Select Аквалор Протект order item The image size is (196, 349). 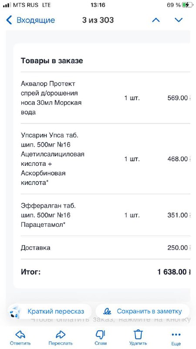click(x=105, y=98)
